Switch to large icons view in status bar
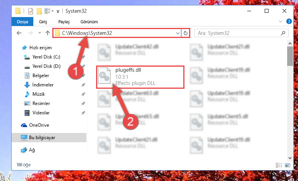 point(288,165)
